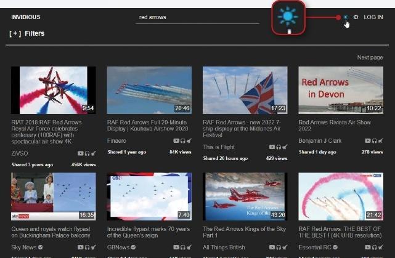This screenshot has height=258, width=395.
Task: Open title The Red Arrows Kings of the Sky Part 1
Action: [245, 232]
